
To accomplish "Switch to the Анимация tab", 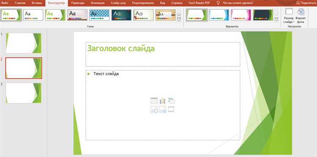I will click(98, 3).
